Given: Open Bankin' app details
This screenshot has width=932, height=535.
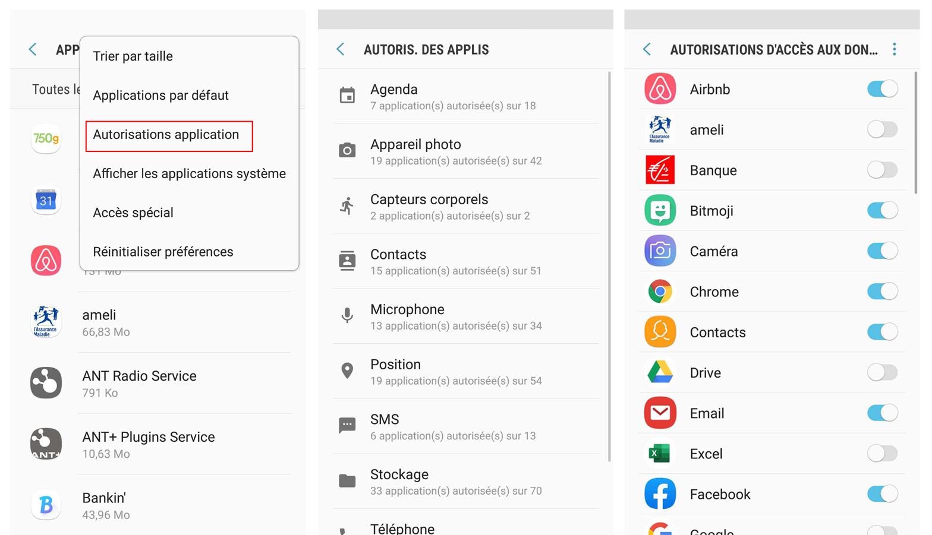Looking at the screenshot, I should (x=160, y=505).
